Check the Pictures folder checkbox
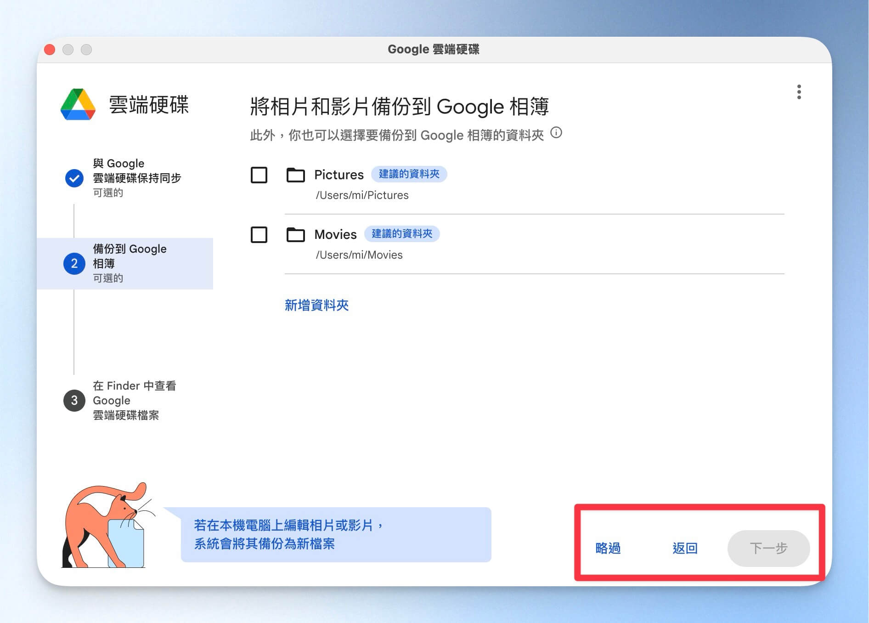Viewport: 869px width, 623px height. pyautogui.click(x=259, y=175)
